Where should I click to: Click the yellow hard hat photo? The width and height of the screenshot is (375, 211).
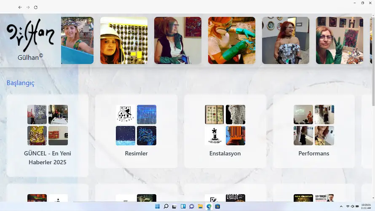[124, 40]
